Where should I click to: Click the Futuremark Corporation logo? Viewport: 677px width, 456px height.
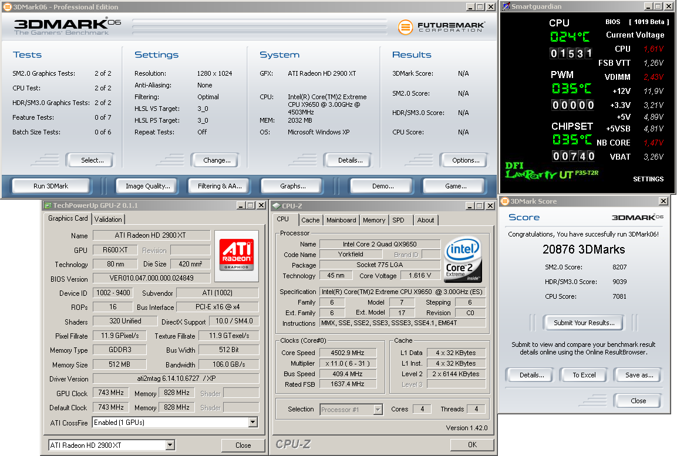442,27
